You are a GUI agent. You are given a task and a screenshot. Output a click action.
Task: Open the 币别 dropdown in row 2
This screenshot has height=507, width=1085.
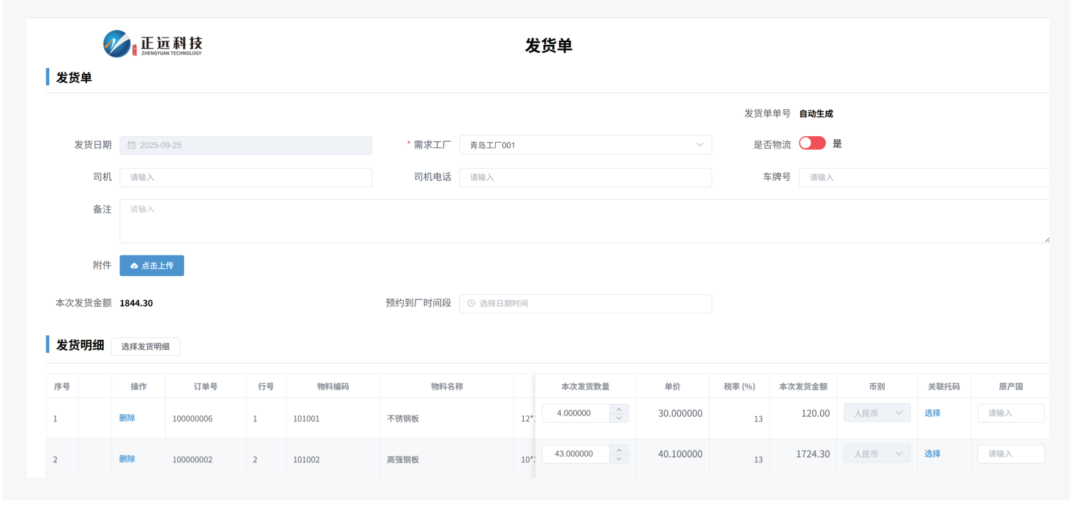[876, 454]
